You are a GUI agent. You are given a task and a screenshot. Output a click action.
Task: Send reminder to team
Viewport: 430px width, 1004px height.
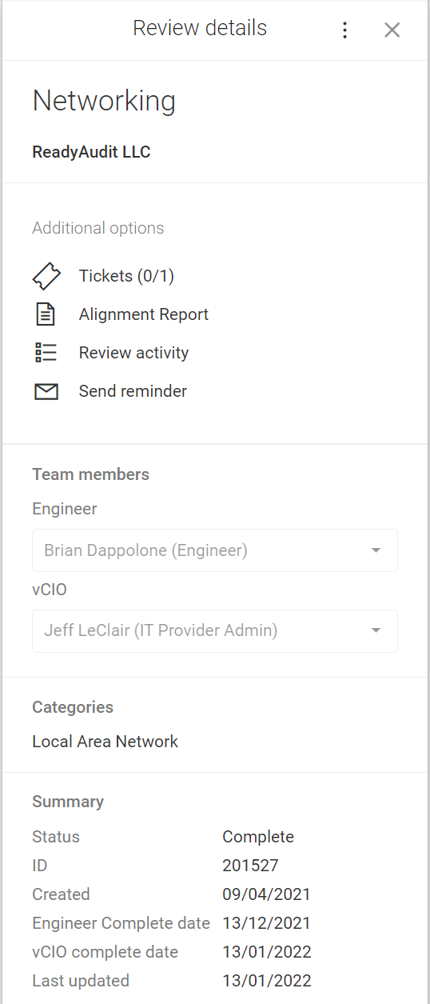pos(133,391)
